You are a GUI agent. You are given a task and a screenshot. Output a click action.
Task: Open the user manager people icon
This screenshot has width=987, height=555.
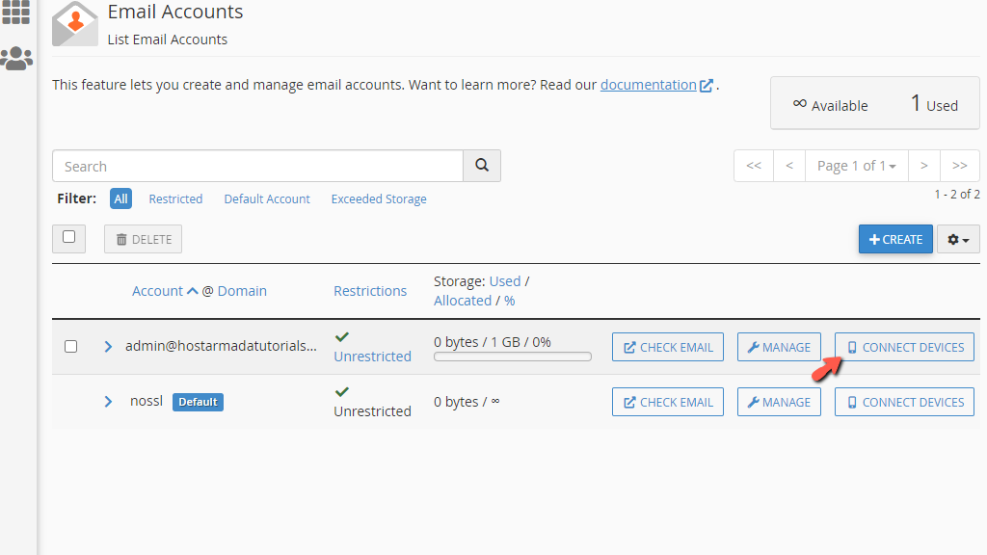16,59
